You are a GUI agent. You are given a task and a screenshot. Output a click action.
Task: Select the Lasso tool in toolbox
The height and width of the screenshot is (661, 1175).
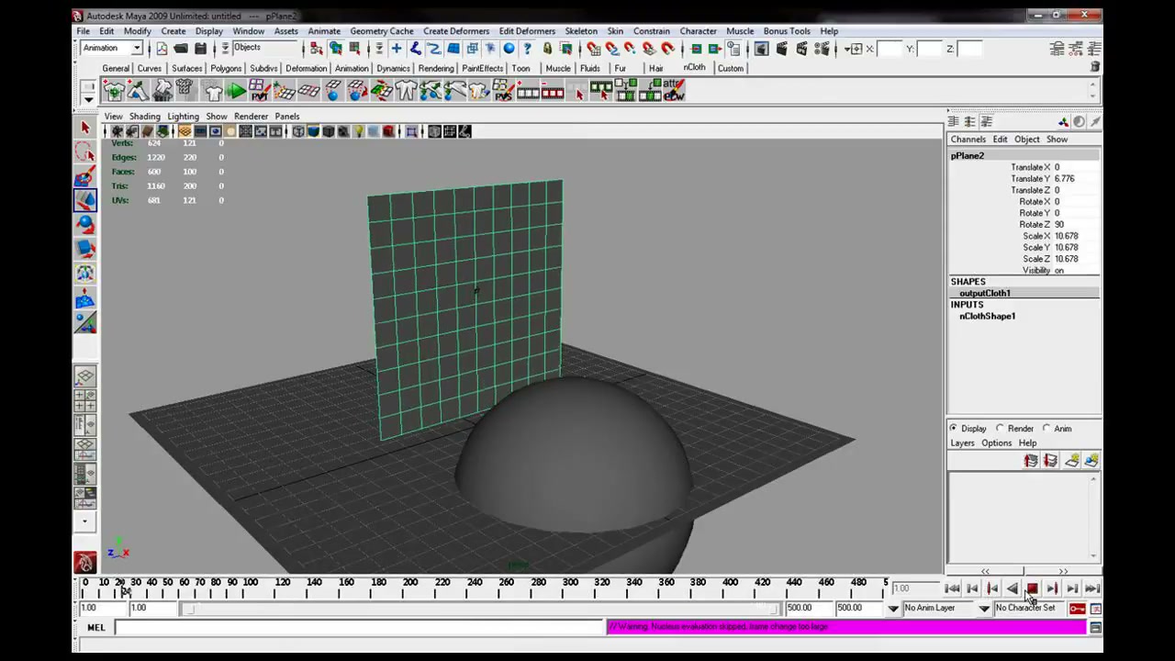coord(85,152)
